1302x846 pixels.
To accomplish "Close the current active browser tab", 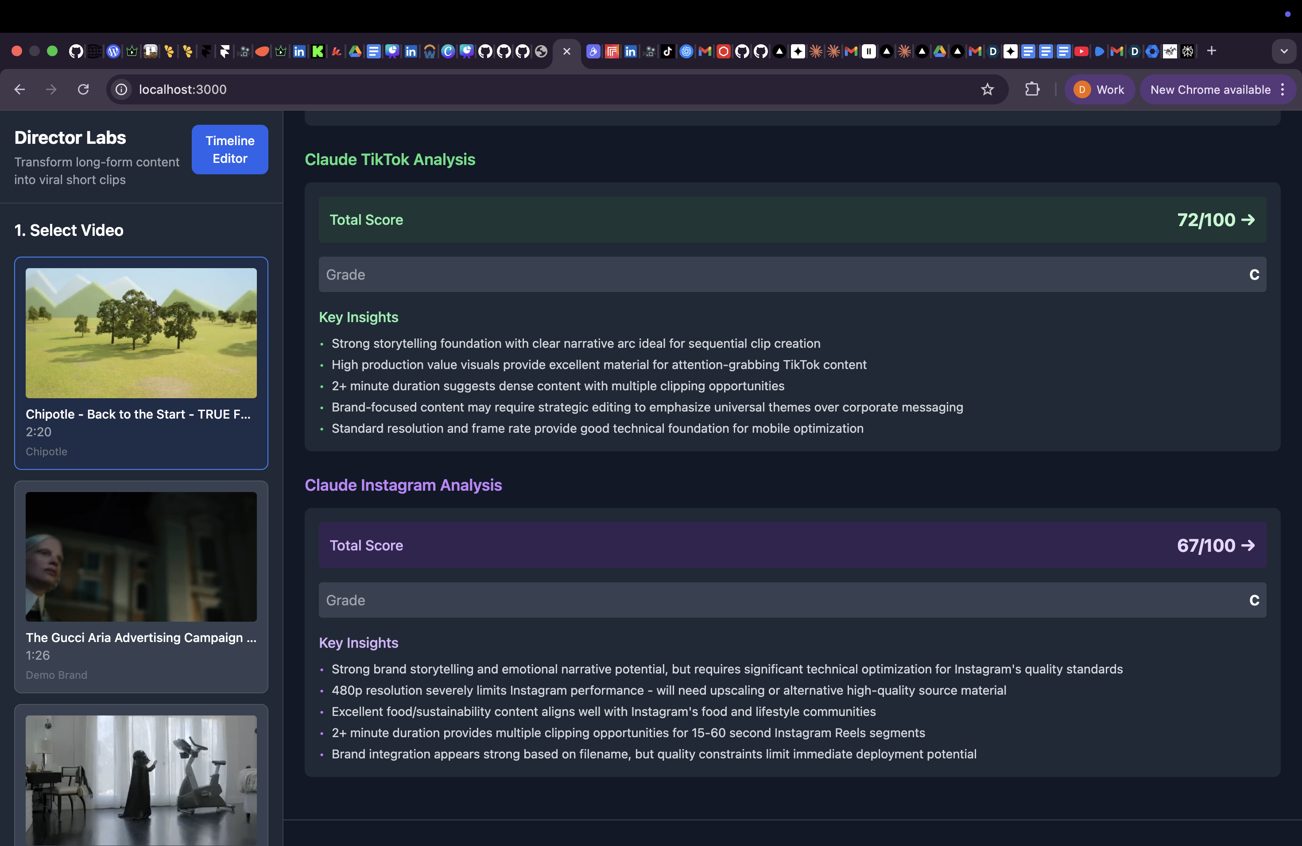I will click(567, 51).
